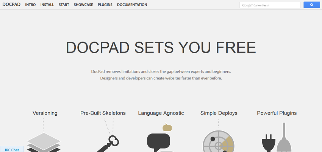Screen dimensions: 322x152
Task: Click the gray socket plug icon
Action: click(x=284, y=137)
